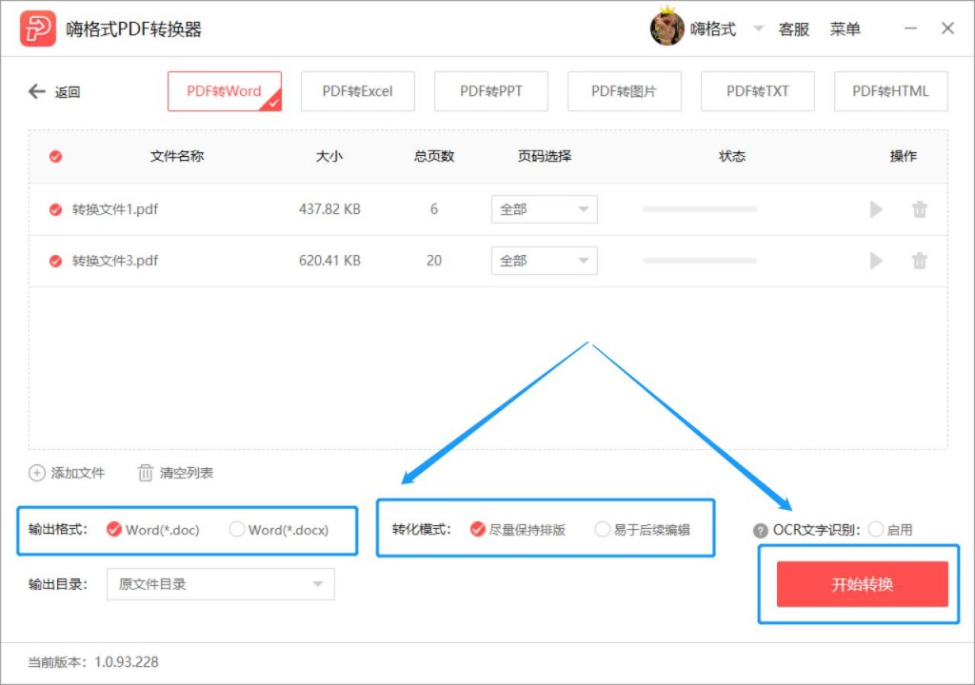Start converting 转换文件1.pdf with play icon

pyautogui.click(x=876, y=209)
